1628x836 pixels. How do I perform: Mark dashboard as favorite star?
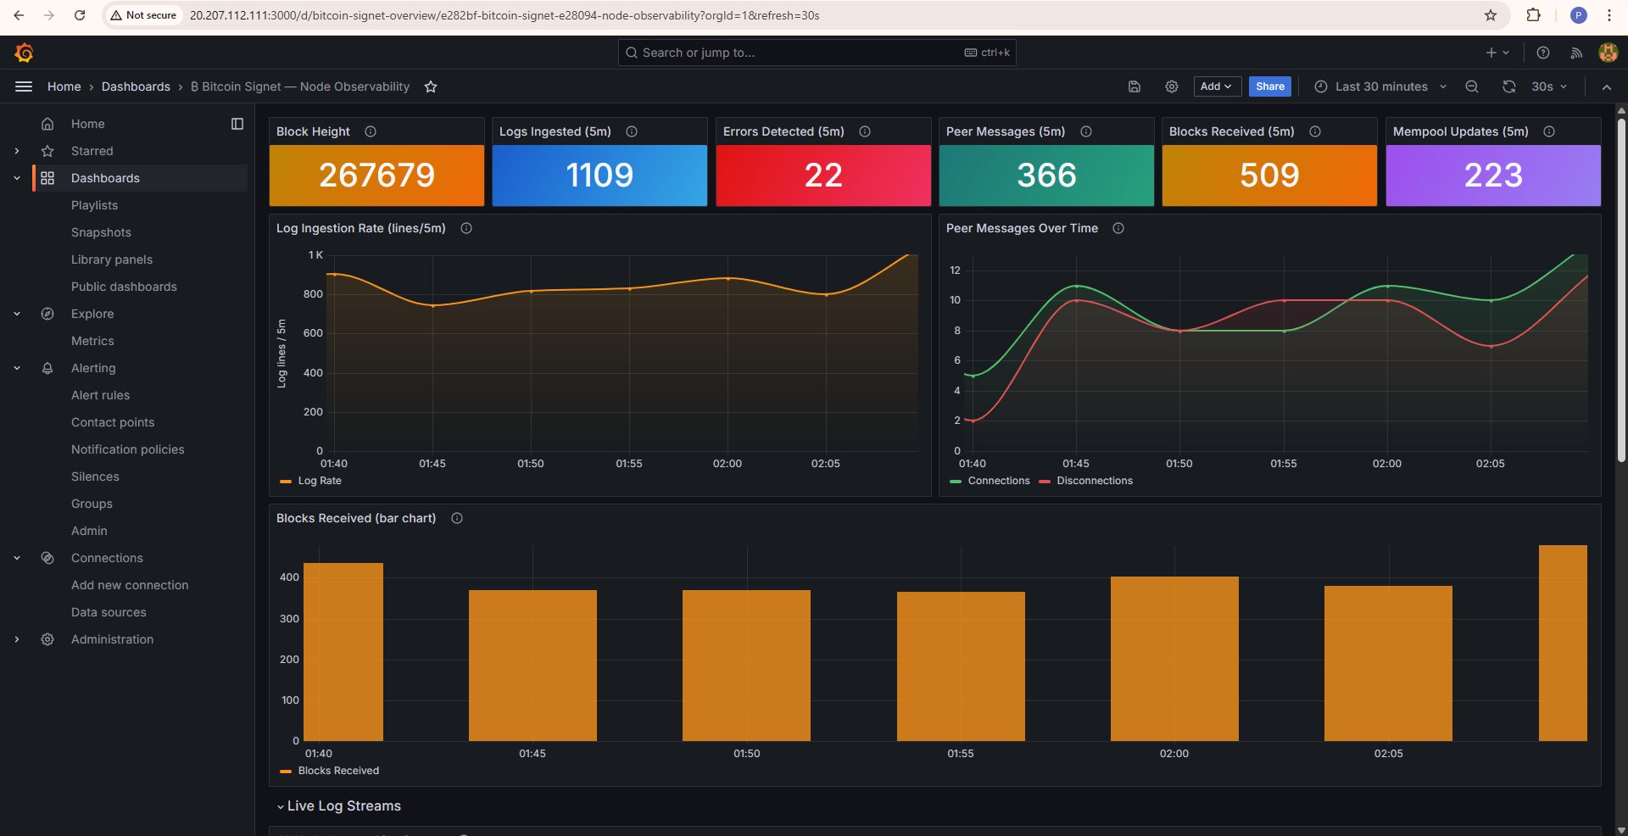pos(431,86)
